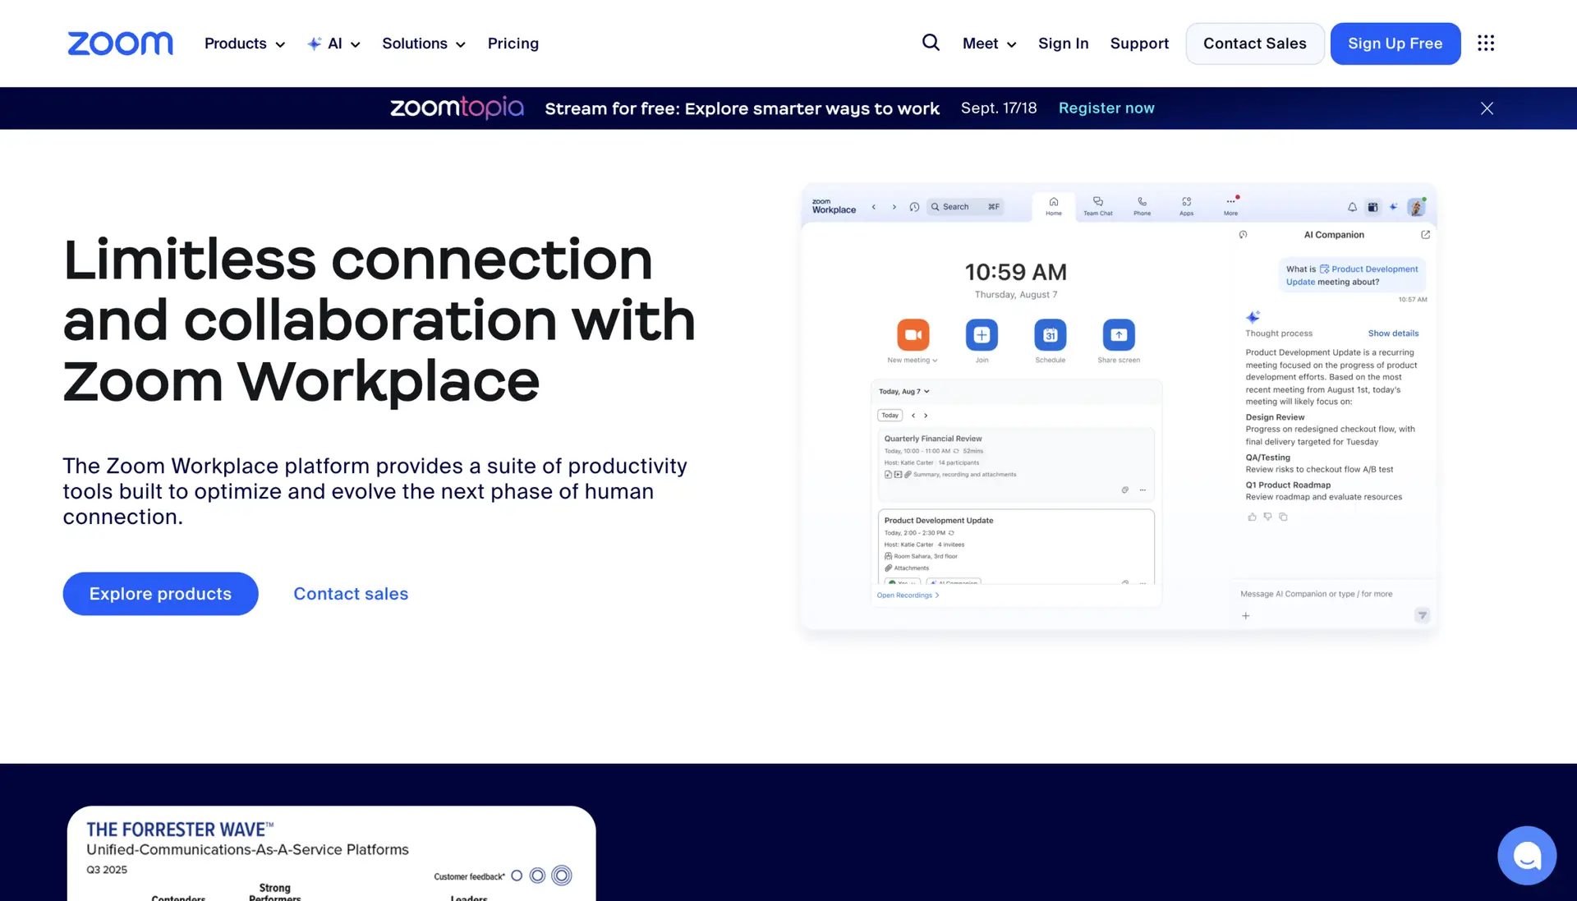Expand the Meet dropdown
The image size is (1577, 901).
coord(989,44)
